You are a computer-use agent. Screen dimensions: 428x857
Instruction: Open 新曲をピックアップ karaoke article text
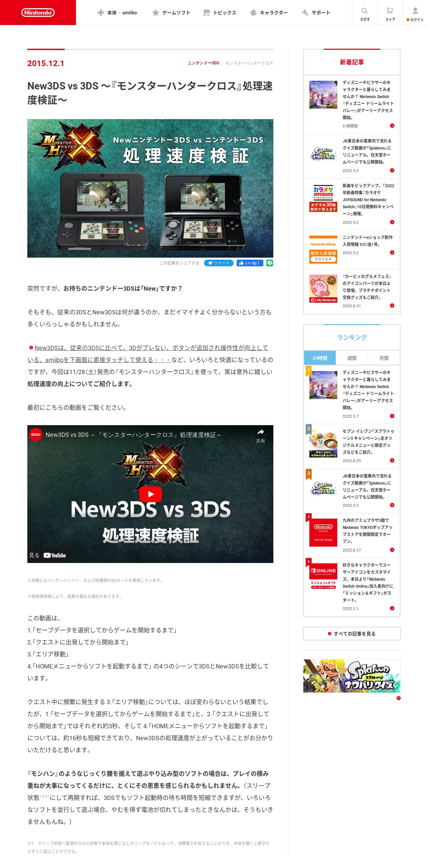[368, 200]
